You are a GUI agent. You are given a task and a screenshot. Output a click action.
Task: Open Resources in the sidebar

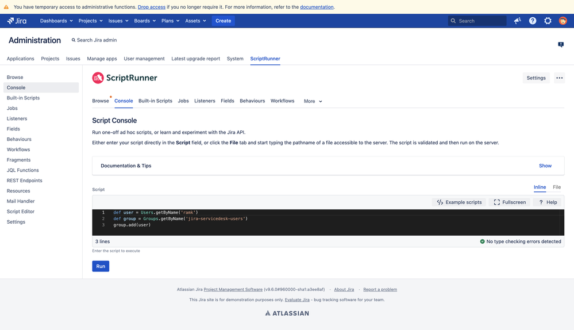(41, 191)
